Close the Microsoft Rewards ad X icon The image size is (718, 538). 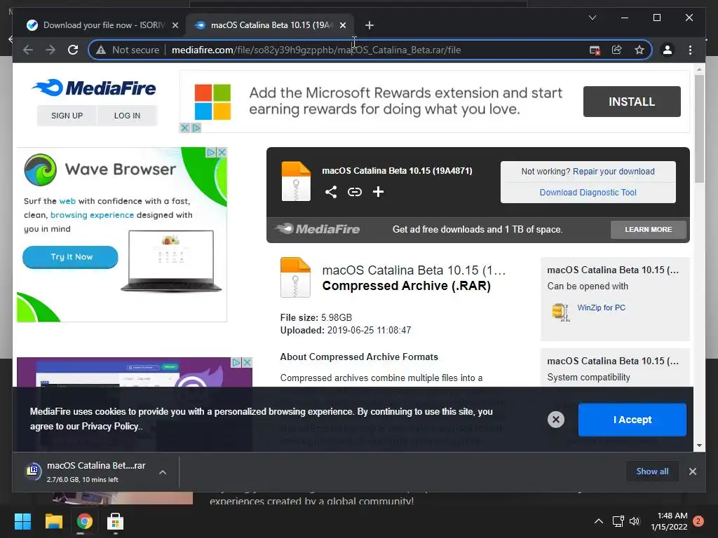tap(184, 127)
